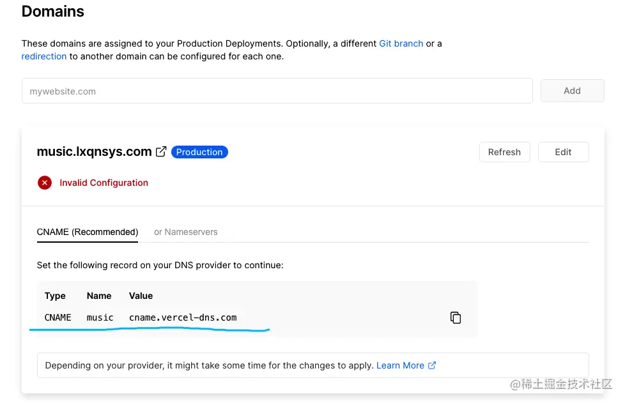The height and width of the screenshot is (403, 625).
Task: Follow the Git branch link
Action: (401, 43)
